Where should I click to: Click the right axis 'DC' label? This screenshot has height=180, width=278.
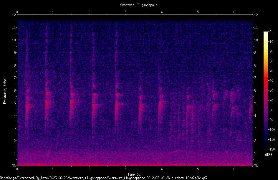[256, 166]
